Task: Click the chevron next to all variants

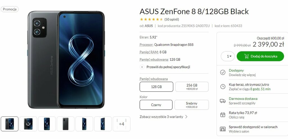Action: (186, 117)
